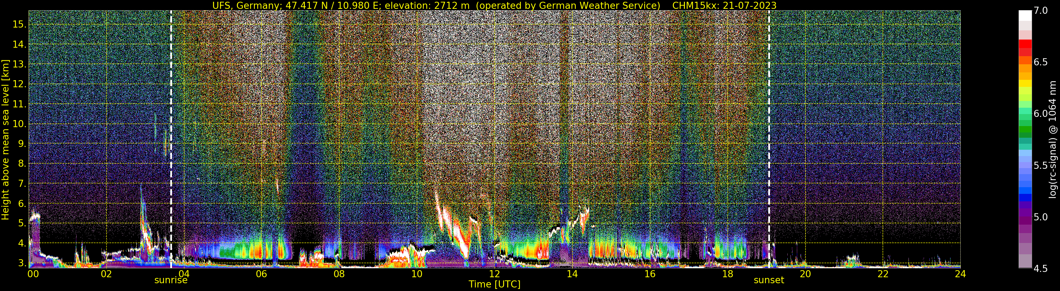Click the "11." height axis tick label
Image resolution: width=1060 pixels, height=291 pixels.
click(19, 104)
